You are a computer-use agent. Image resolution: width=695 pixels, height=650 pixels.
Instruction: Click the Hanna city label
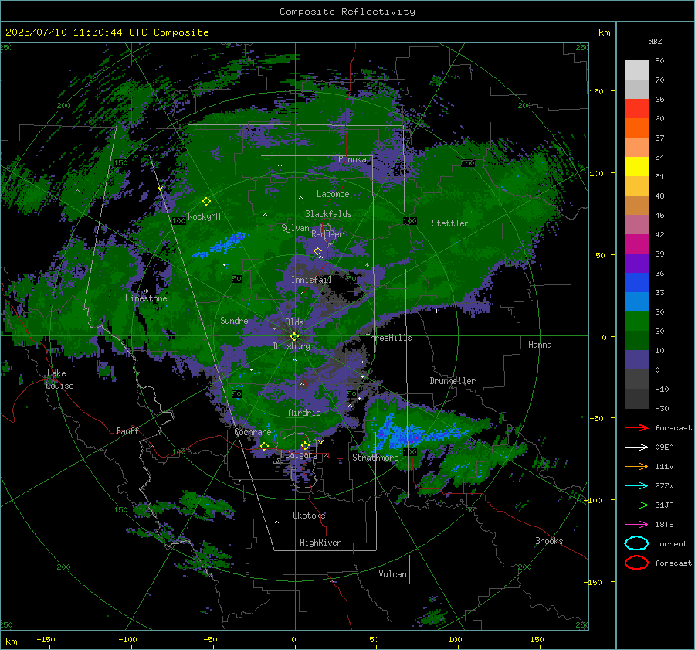click(x=540, y=345)
